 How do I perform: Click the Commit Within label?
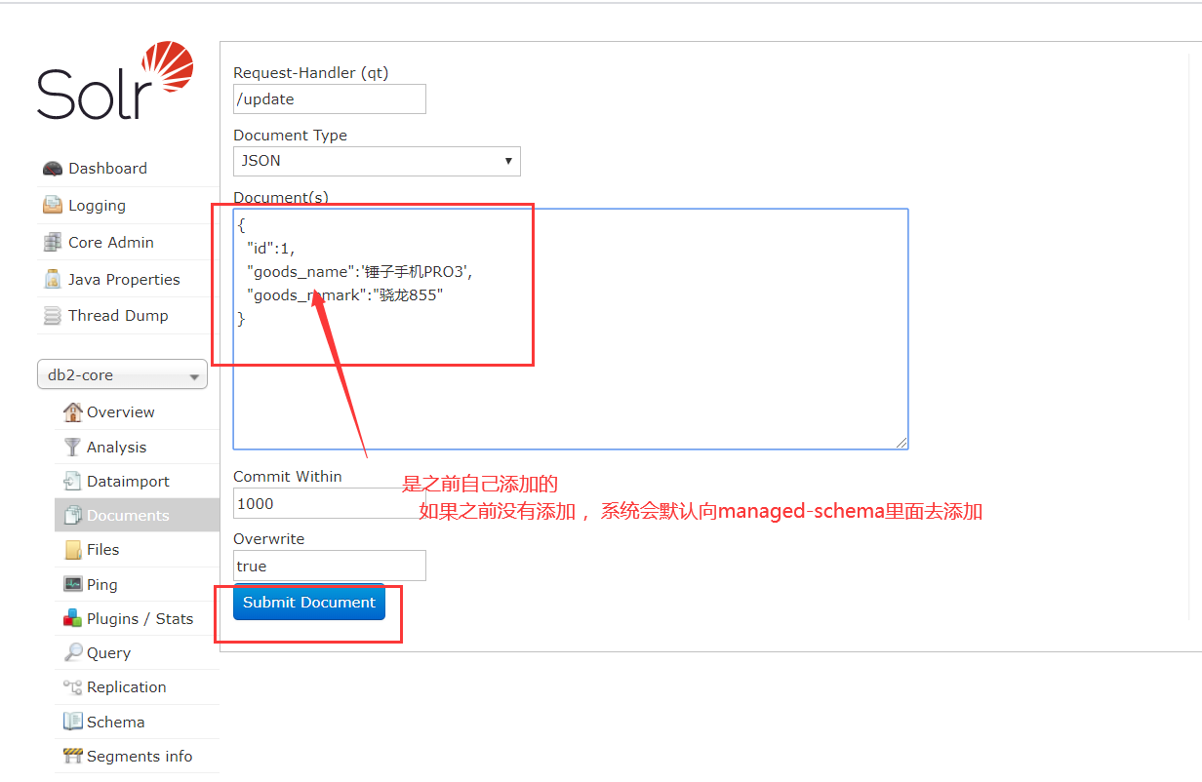(x=288, y=477)
